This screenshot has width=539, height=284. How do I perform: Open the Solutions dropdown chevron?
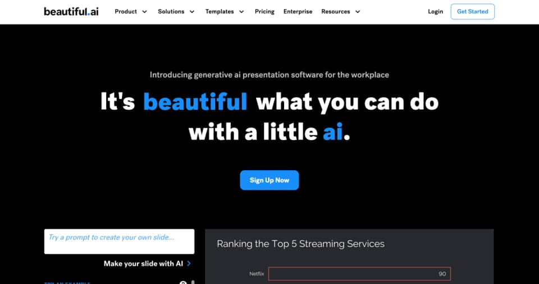[x=192, y=12]
